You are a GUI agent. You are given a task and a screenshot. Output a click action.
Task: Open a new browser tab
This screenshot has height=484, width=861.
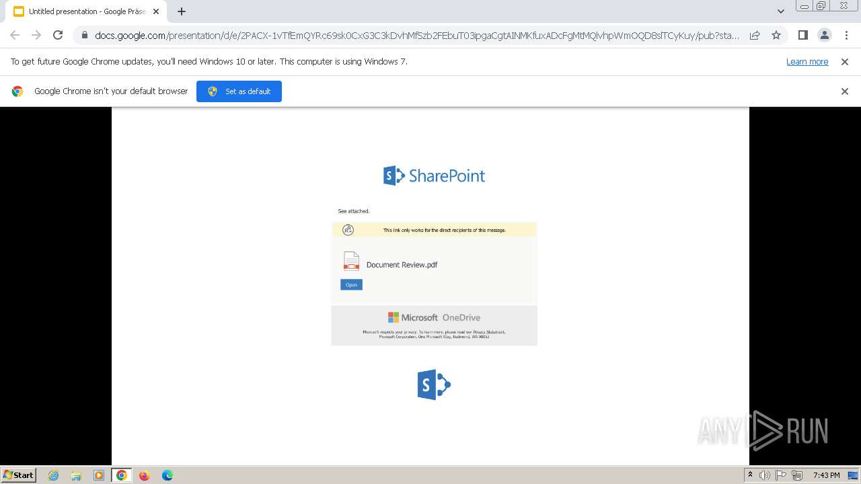[181, 11]
